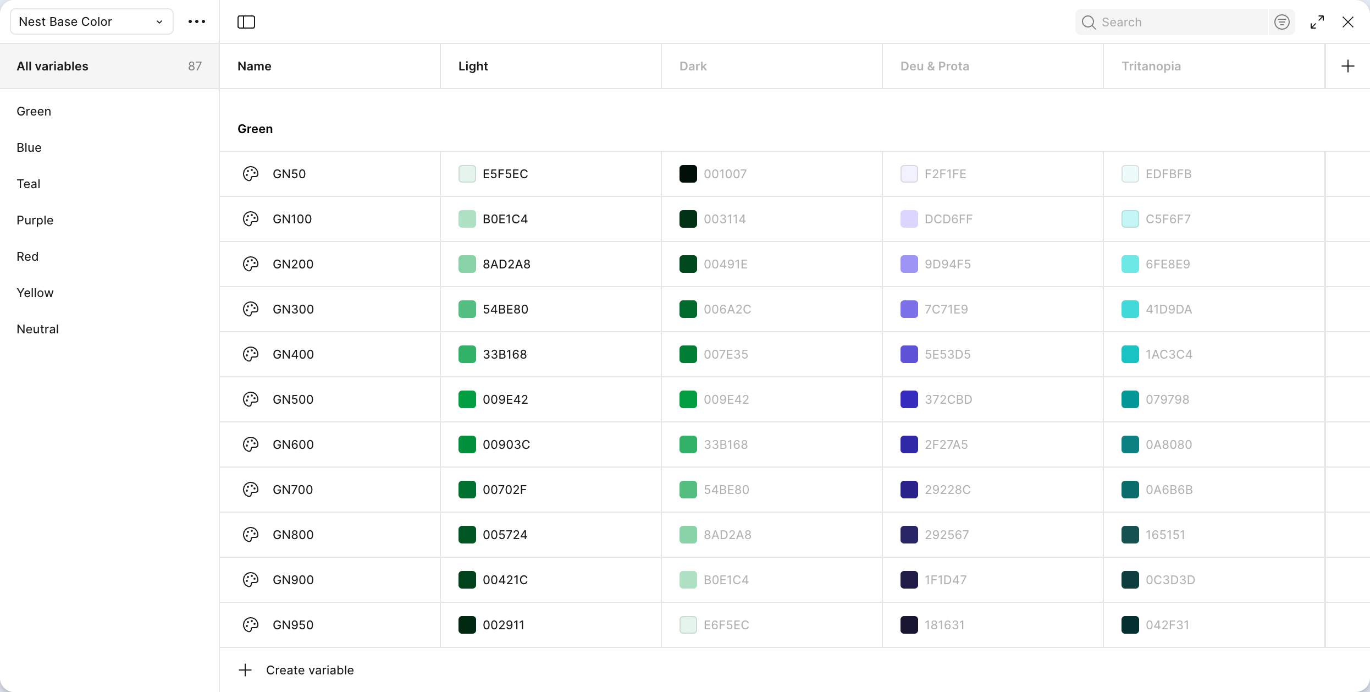Select the Teal group in sidebar
Viewport: 1370px width, 692px height.
tap(29, 184)
